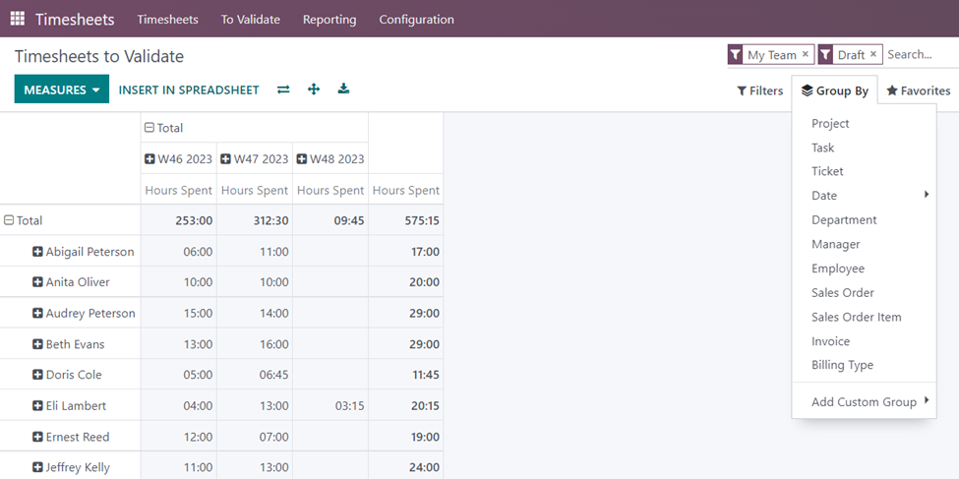
Task: Open the Favorites menu button
Action: [x=918, y=90]
